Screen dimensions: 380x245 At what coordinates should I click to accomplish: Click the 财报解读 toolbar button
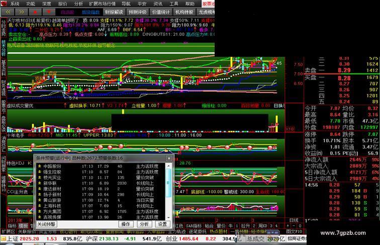[114, 12]
